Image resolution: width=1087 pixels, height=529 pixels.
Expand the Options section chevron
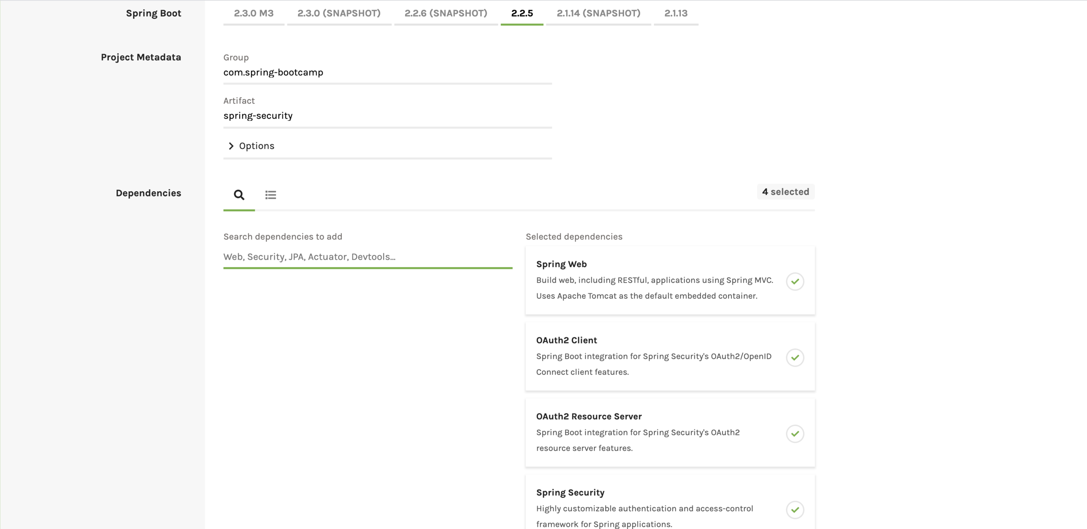point(231,146)
